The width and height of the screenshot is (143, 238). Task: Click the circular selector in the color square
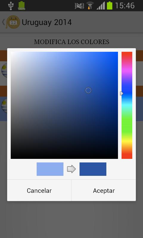coord(88,90)
